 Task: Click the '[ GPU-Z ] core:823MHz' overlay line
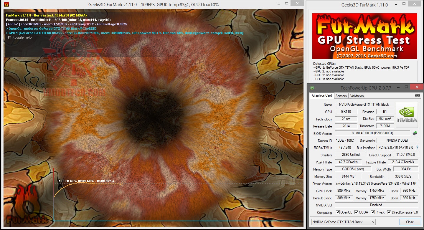pos(67,24)
